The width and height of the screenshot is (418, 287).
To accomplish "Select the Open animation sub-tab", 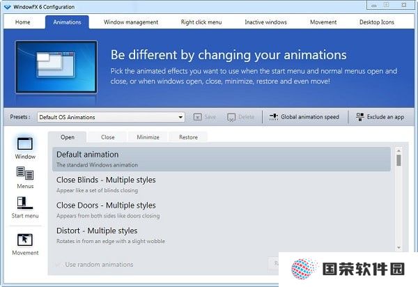I will [x=67, y=137].
